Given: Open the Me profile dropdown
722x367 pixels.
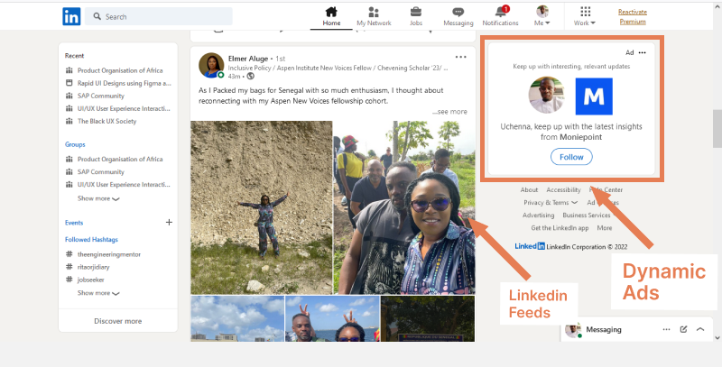Looking at the screenshot, I should (x=542, y=16).
